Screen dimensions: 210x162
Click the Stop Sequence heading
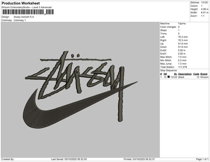pyautogui.click(x=169, y=71)
